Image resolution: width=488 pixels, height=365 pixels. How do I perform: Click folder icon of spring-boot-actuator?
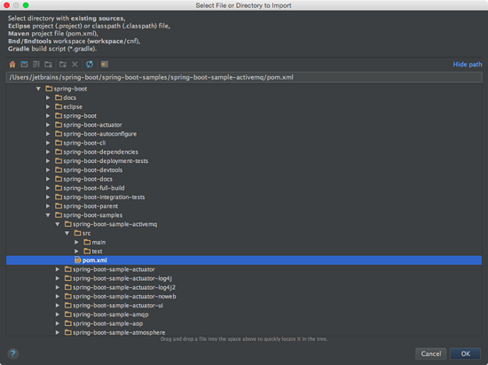[x=59, y=125]
